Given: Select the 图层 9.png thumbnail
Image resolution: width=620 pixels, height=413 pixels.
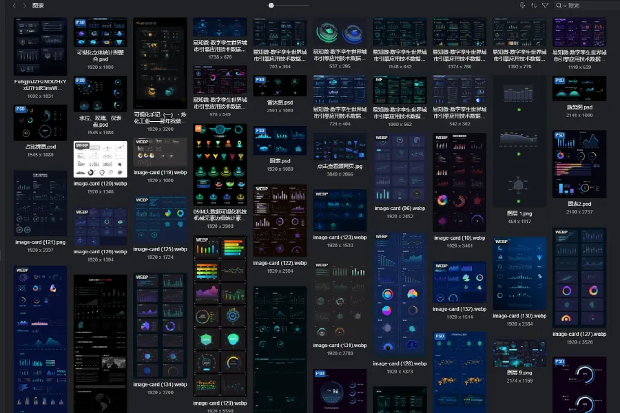Looking at the screenshot, I should pyautogui.click(x=519, y=353).
